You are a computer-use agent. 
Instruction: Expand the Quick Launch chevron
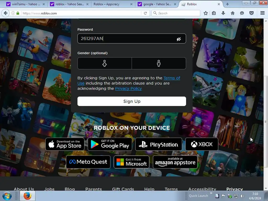tap(211, 193)
